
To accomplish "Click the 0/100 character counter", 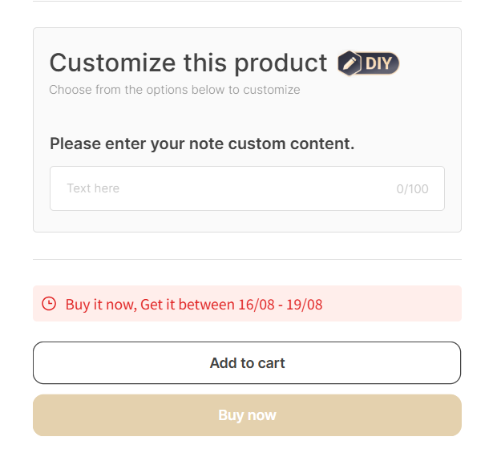I will [x=412, y=189].
